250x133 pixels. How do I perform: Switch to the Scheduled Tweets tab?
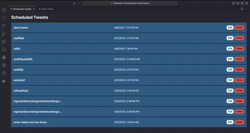(x=22, y=9)
